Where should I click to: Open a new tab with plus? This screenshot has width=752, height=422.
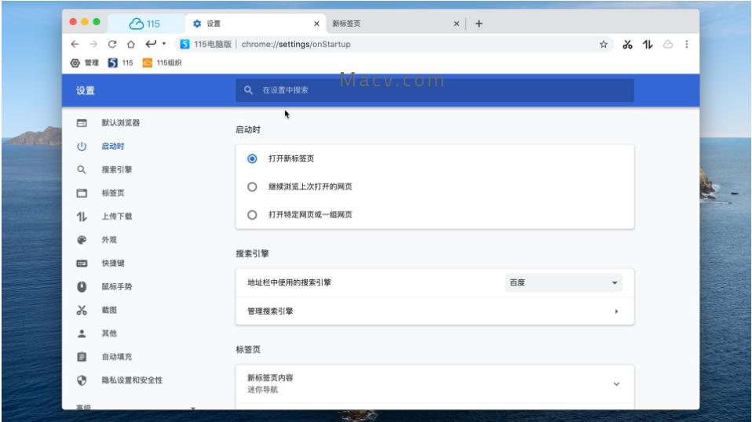coord(479,24)
